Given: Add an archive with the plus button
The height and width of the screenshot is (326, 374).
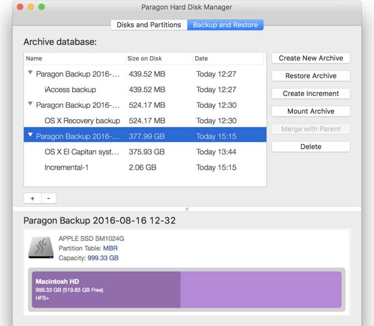Looking at the screenshot, I should tap(32, 198).
